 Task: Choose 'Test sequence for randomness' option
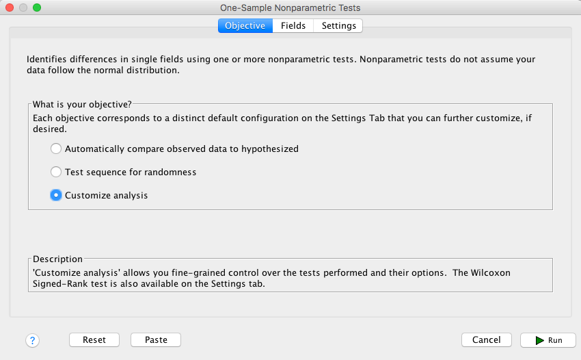click(56, 172)
